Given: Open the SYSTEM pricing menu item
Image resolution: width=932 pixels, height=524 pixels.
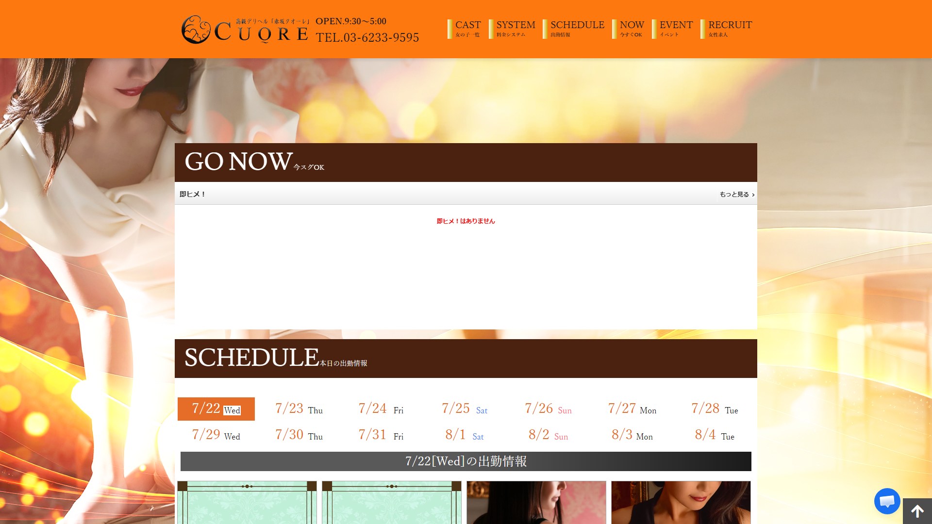Looking at the screenshot, I should 512,29.
